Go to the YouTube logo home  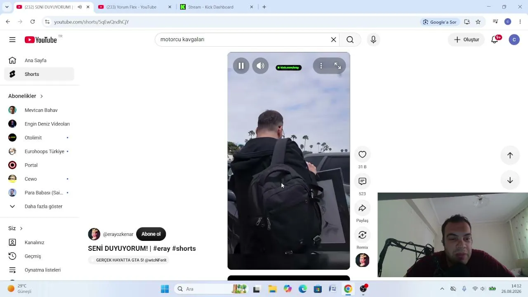(x=41, y=40)
